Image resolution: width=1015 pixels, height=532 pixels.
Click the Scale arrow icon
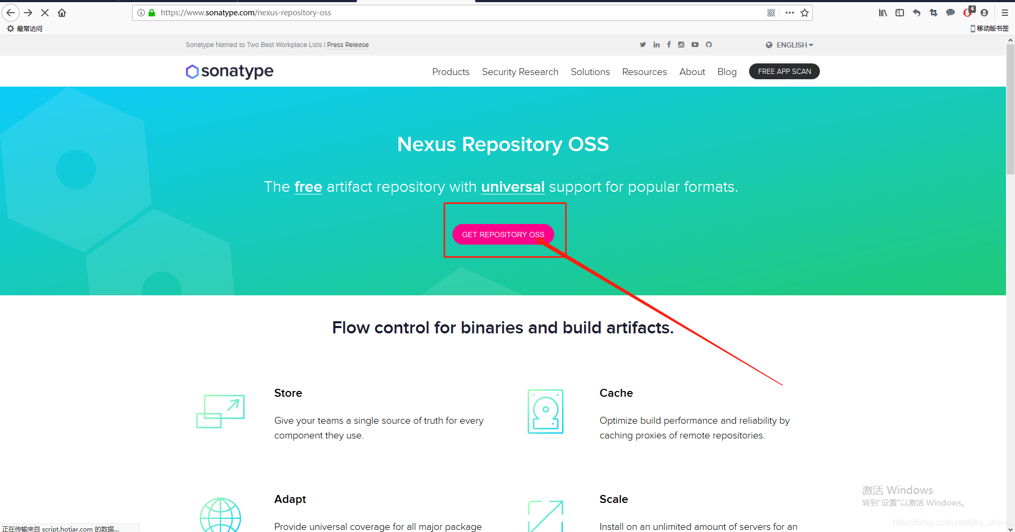point(546,516)
